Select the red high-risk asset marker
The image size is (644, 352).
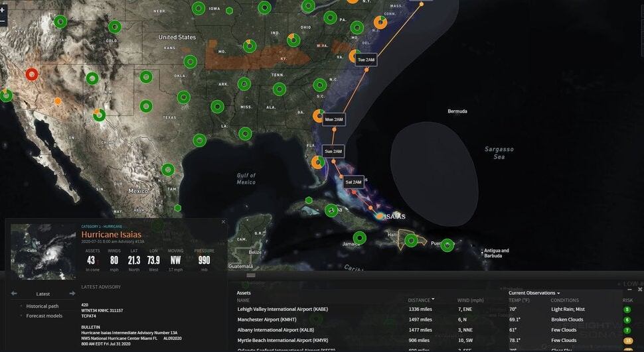pyautogui.click(x=32, y=74)
